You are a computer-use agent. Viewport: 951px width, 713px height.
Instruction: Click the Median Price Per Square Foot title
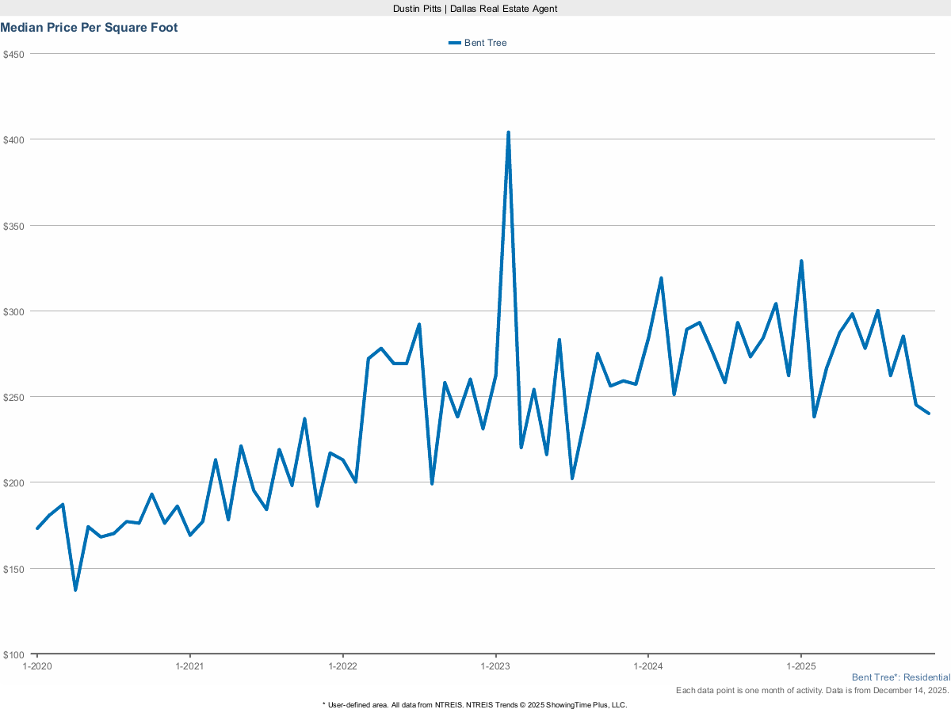click(x=89, y=28)
